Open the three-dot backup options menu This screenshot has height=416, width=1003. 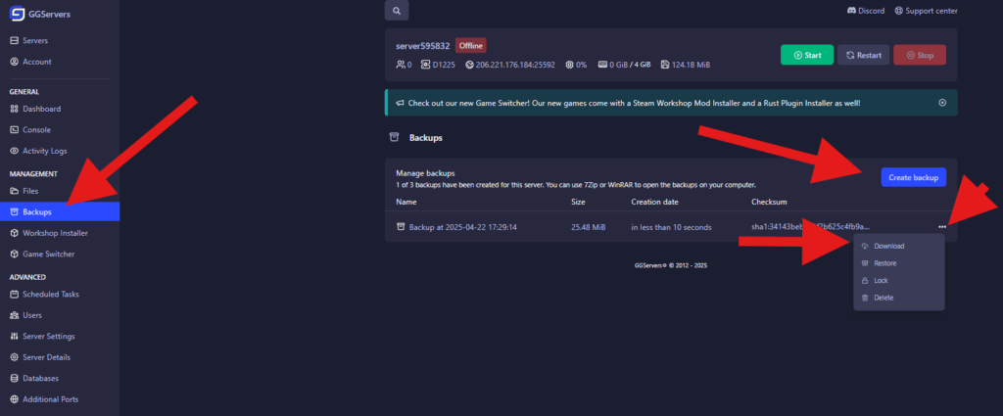pyautogui.click(x=942, y=227)
